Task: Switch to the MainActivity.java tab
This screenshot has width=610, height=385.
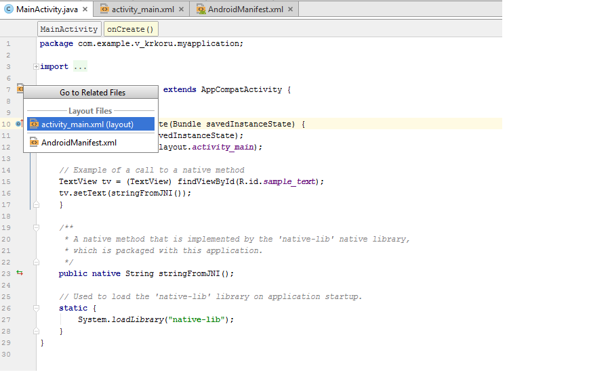Action: (x=47, y=9)
